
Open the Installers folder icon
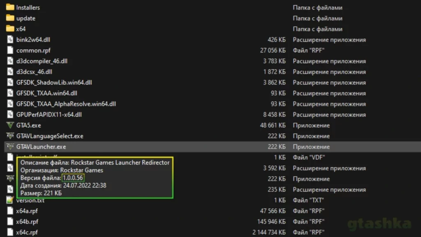coord(10,7)
